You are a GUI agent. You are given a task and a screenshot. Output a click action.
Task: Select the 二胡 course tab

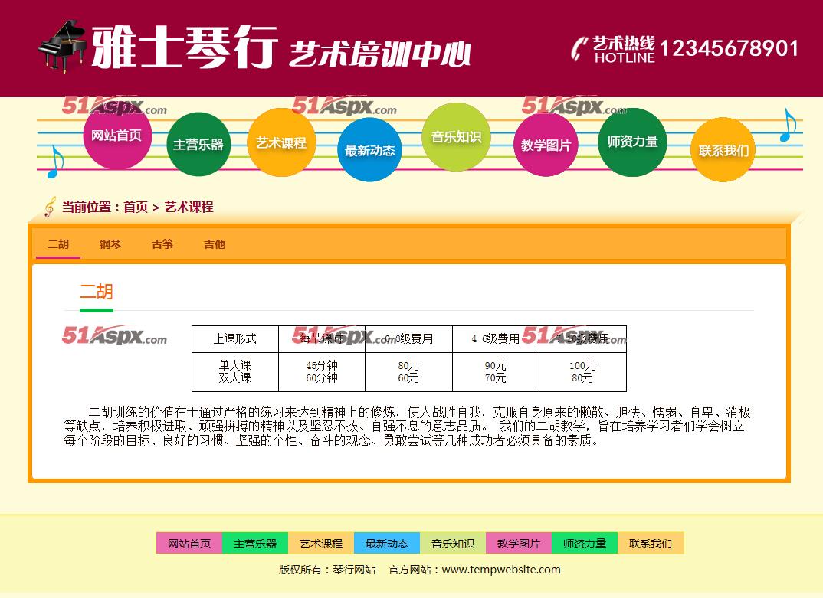pyautogui.click(x=58, y=244)
